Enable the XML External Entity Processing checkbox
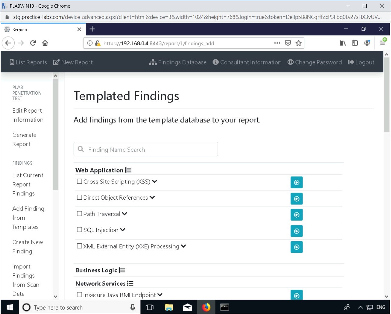 click(79, 246)
